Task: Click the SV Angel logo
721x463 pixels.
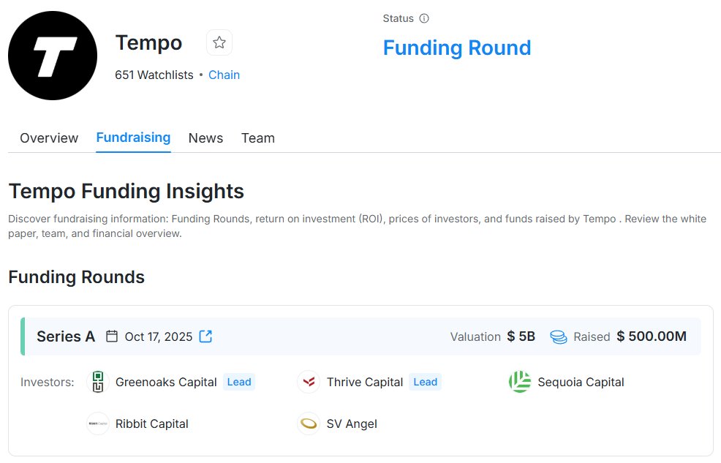Action: [x=309, y=424]
